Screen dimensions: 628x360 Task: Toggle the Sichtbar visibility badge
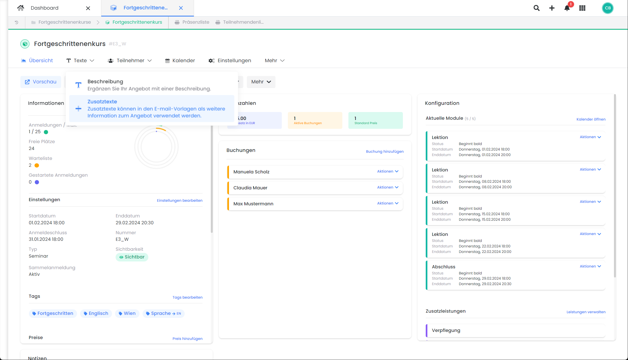[x=132, y=257]
